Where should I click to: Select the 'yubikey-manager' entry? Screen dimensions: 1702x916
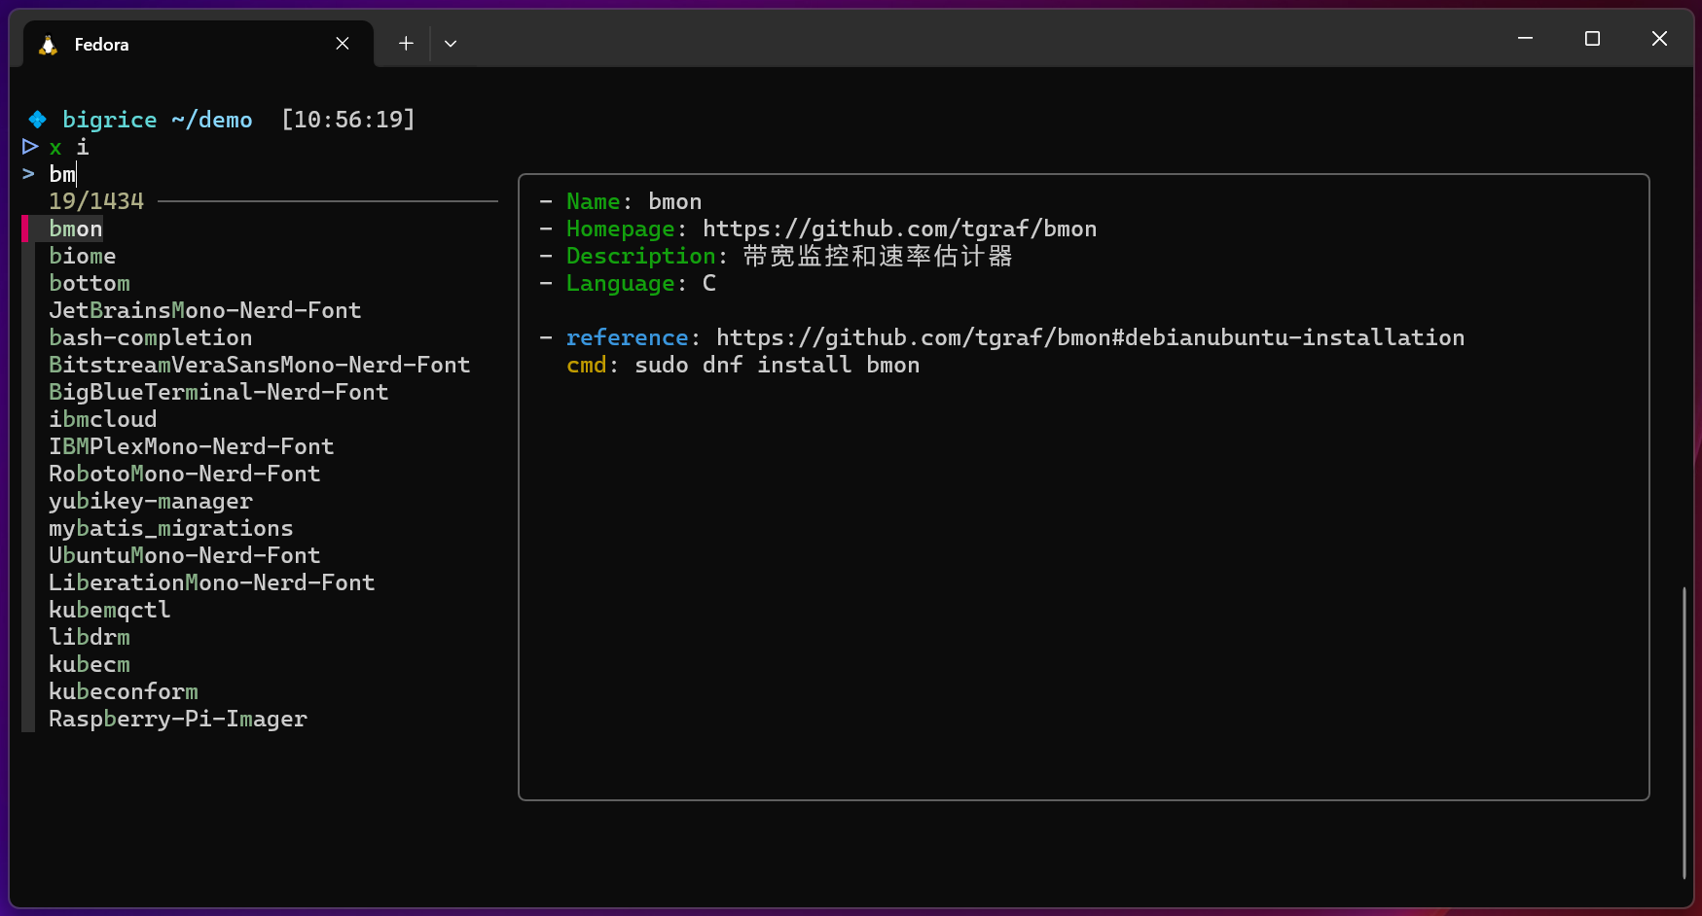click(x=151, y=501)
